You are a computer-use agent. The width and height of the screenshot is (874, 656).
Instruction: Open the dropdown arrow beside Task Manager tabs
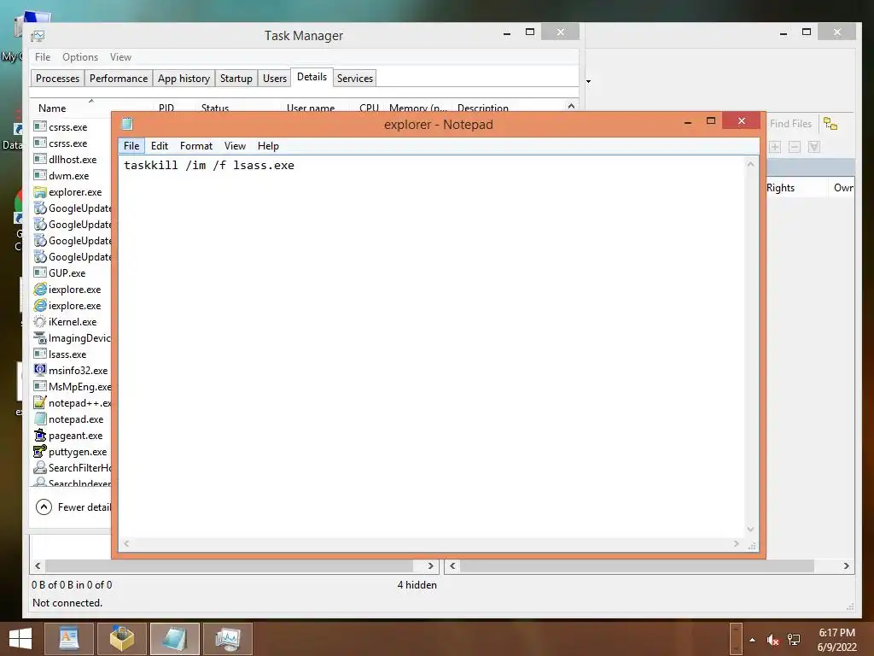(588, 81)
